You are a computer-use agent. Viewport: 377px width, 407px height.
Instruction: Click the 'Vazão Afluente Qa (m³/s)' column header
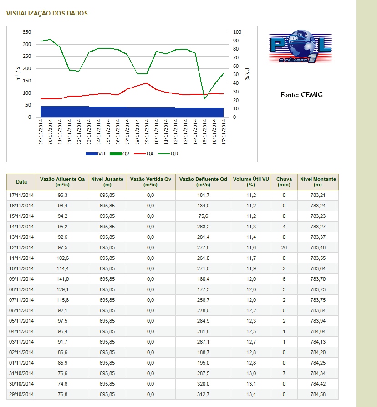(62, 182)
